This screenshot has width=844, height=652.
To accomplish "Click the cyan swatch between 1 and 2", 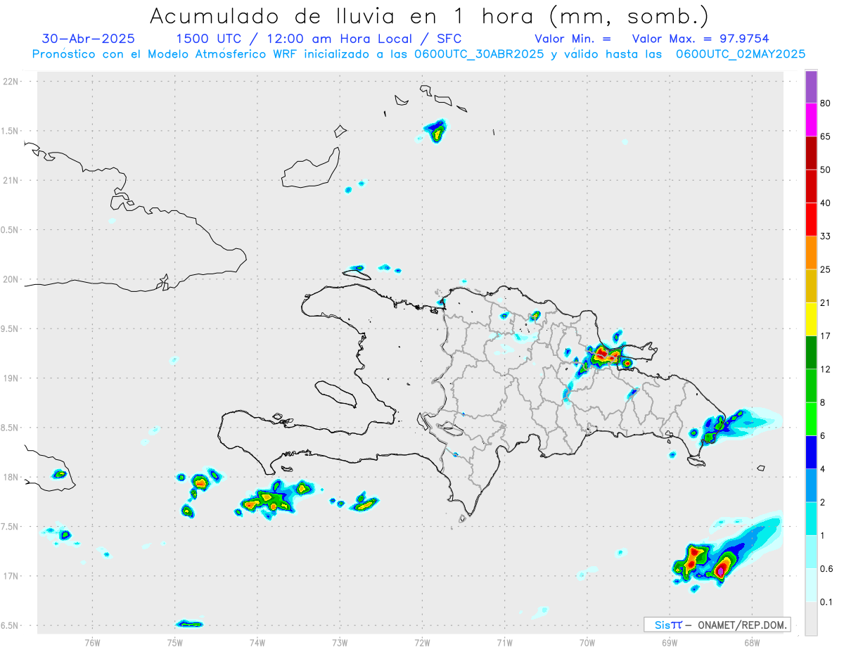I will click(811, 518).
